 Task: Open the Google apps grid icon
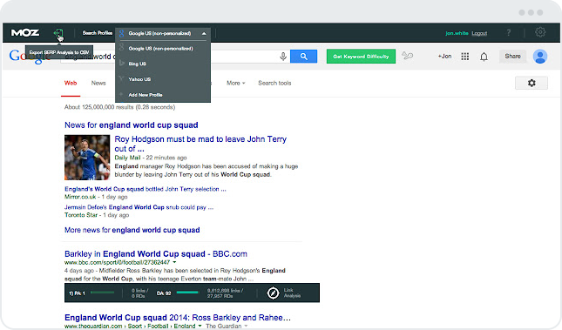pos(465,57)
